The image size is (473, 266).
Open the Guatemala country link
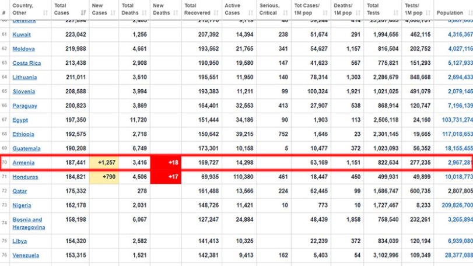[x=26, y=148]
